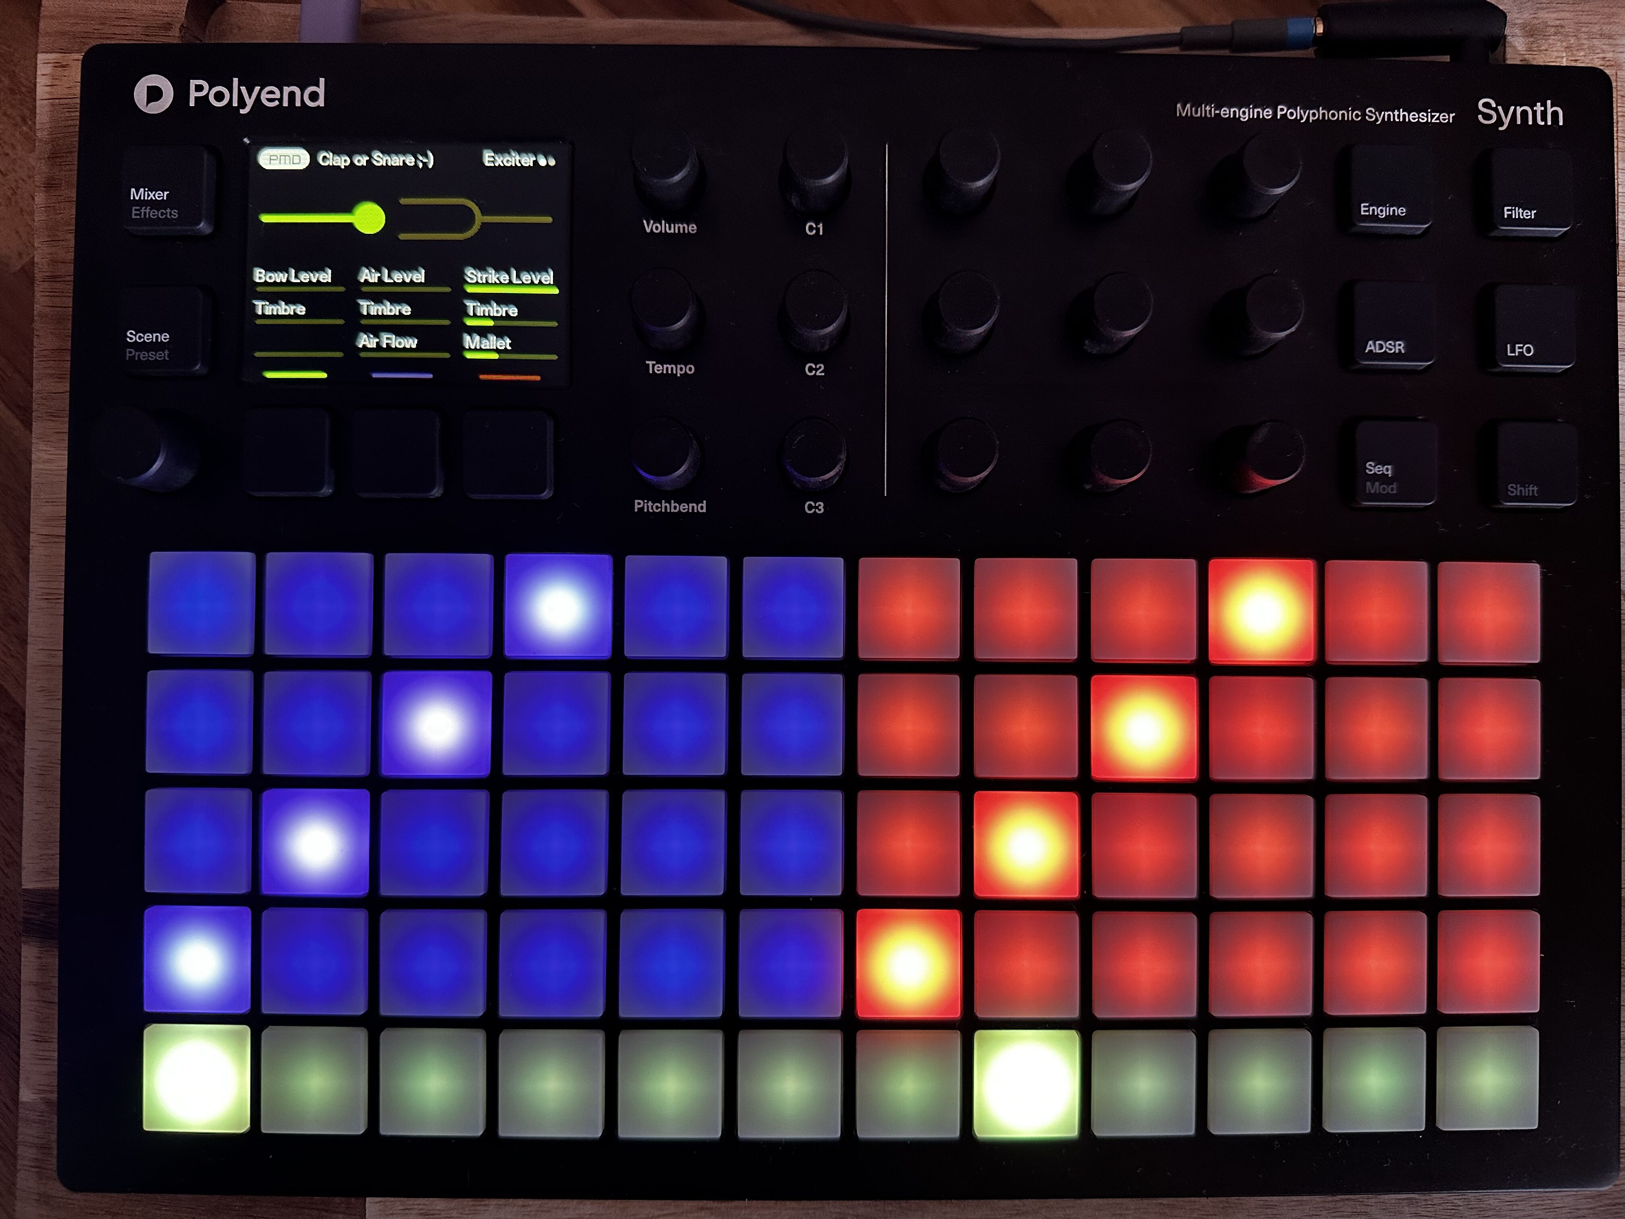Select the PMD engine badge on display
The image size is (1625, 1219).
(284, 160)
